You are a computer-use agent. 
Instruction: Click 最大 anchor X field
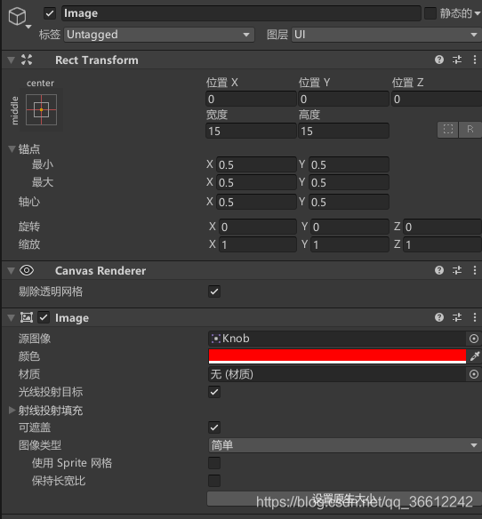[256, 183]
